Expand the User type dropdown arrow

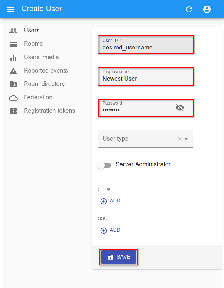click(x=186, y=139)
